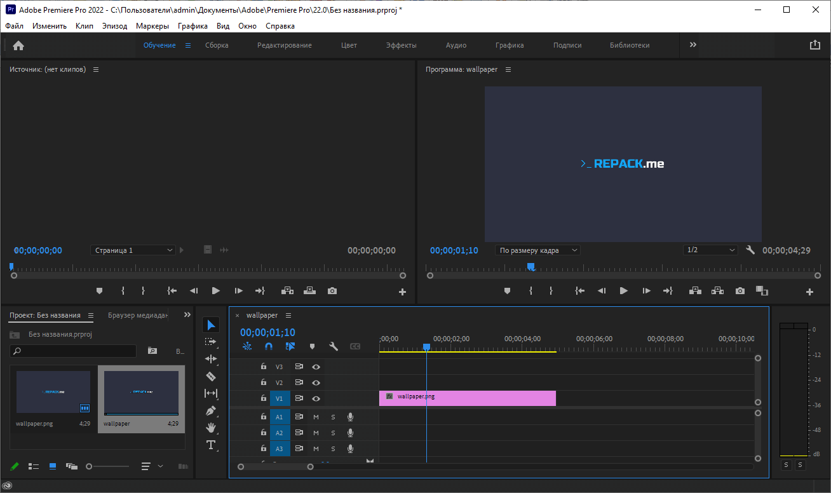Step forward one frame in Program monitor
Screen dimensions: 831x493
647,291
